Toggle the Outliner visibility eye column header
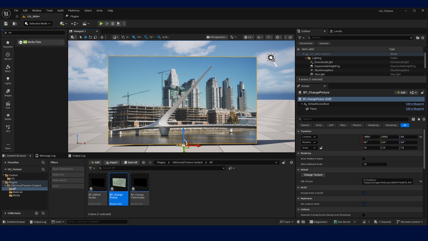The height and width of the screenshot is (241, 428). (299, 49)
